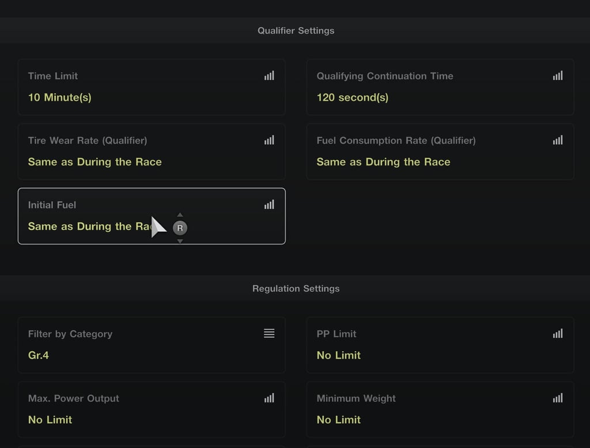Increase value with up arrow above R
Viewport: 590px width, 448px height.
point(180,214)
